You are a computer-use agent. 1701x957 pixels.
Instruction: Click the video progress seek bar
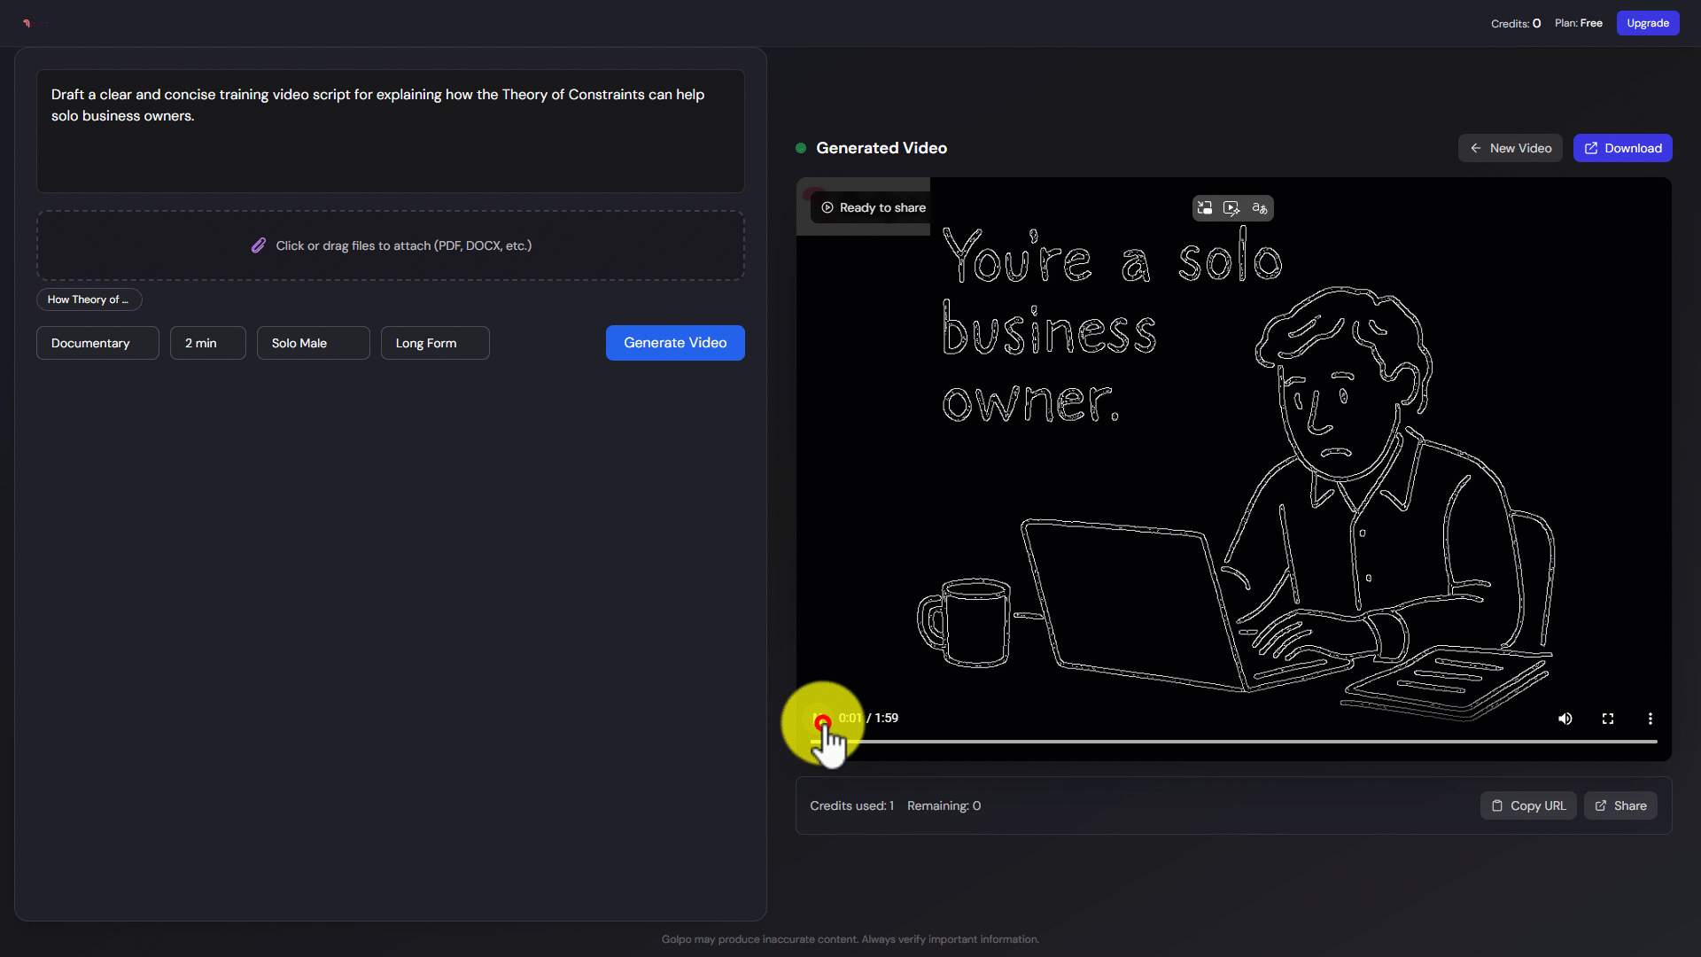click(x=1240, y=741)
